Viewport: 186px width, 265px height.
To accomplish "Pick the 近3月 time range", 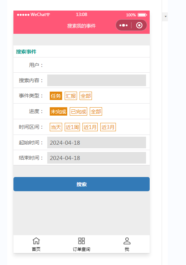I will tap(108, 127).
